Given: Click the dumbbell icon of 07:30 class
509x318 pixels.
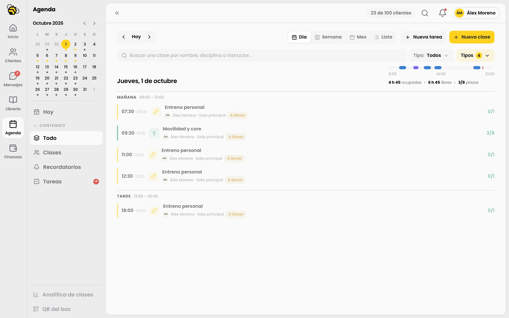Looking at the screenshot, I should 156,112.
